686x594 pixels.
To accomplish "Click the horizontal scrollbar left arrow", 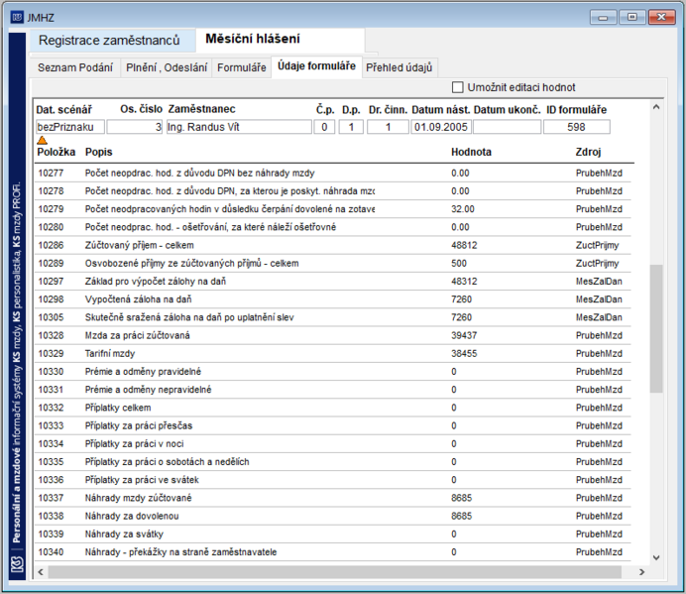I will [x=41, y=571].
